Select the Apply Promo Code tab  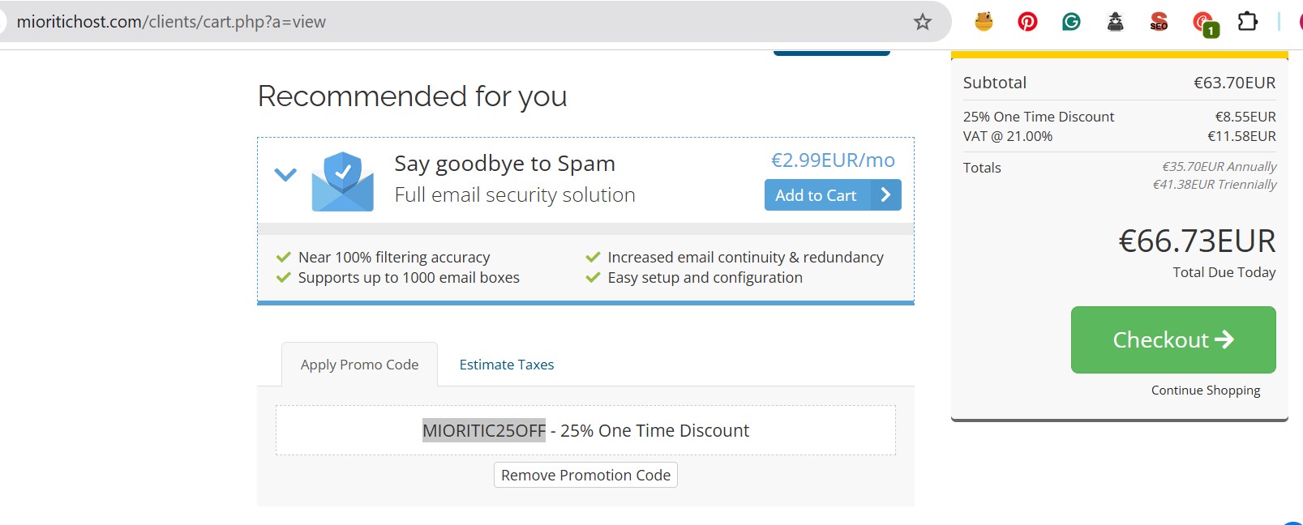coord(359,364)
